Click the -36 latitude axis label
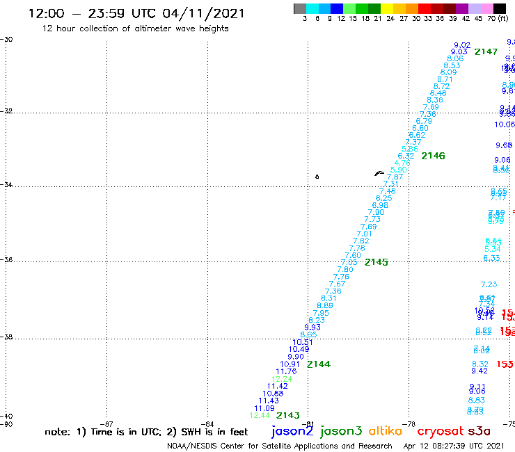 (6, 259)
